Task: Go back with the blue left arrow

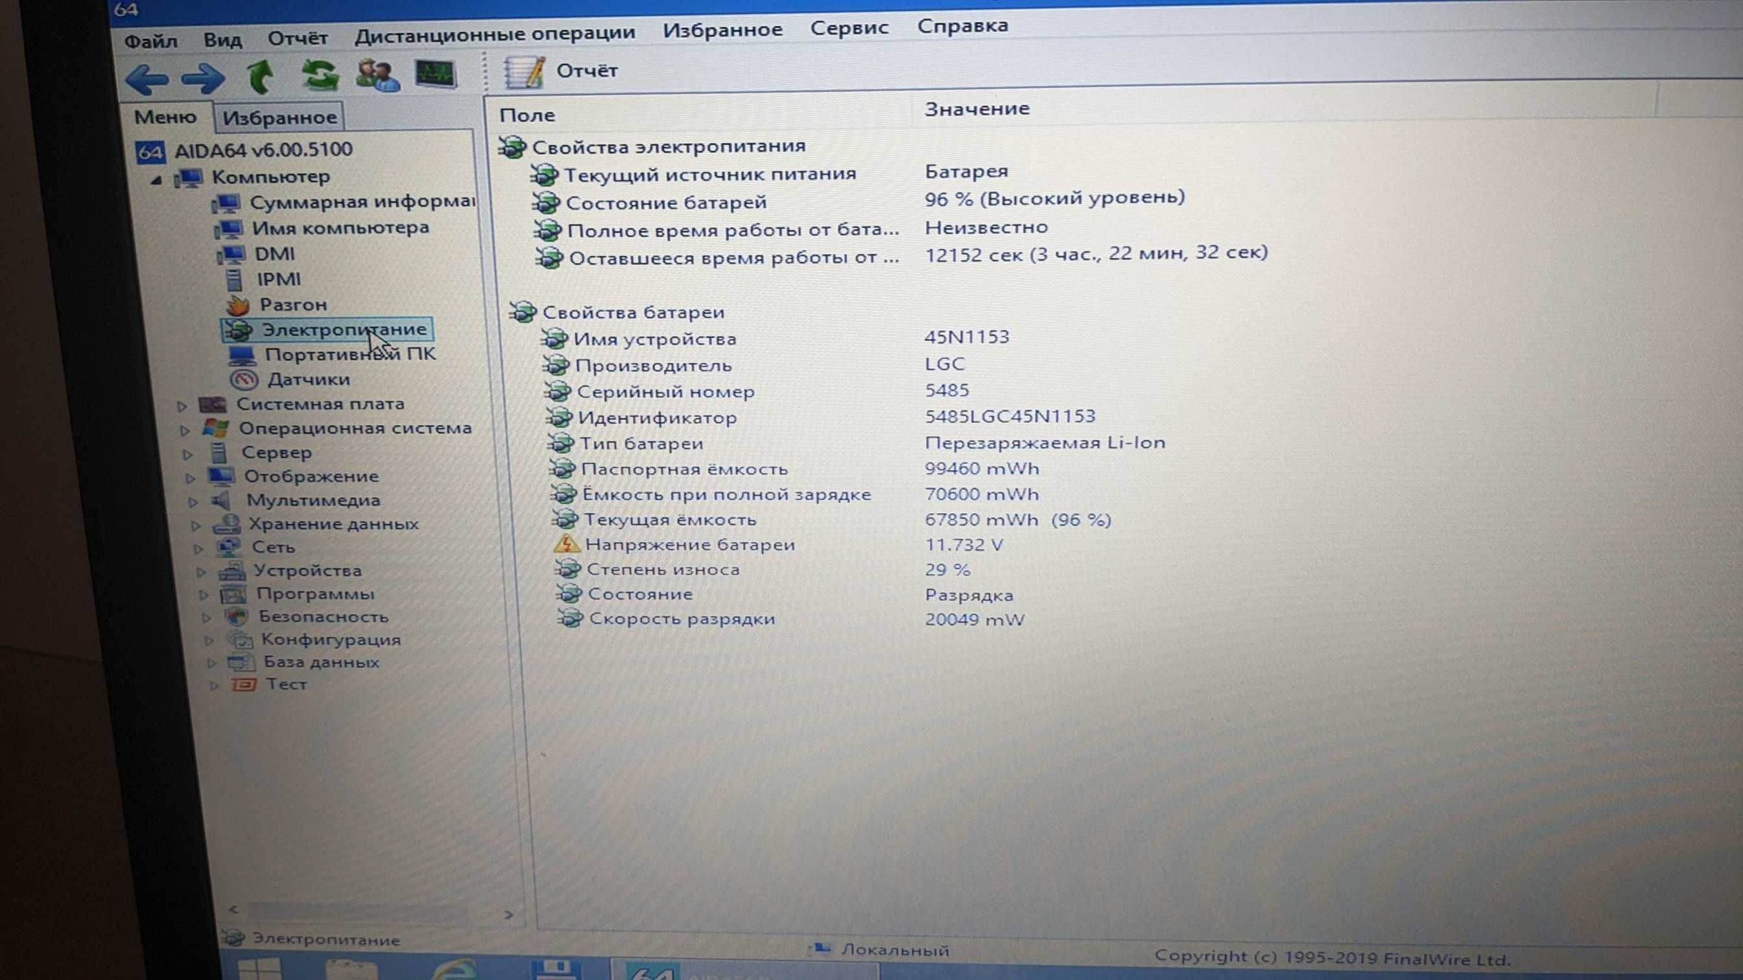Action: click(147, 79)
